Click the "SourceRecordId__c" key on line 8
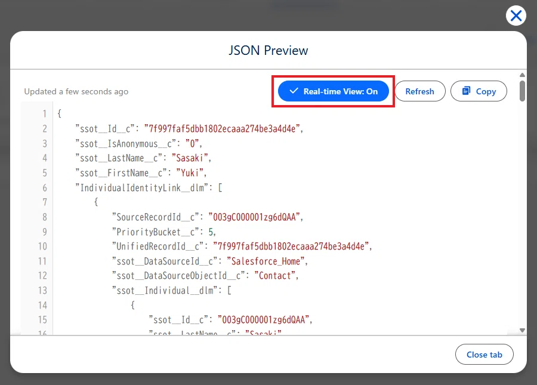This screenshot has width=537, height=385. (156, 217)
